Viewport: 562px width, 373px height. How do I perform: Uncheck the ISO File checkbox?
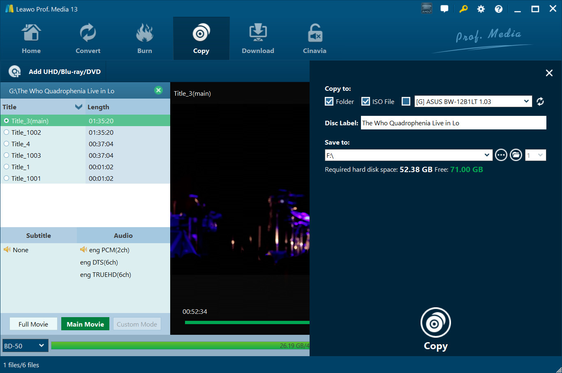(365, 101)
